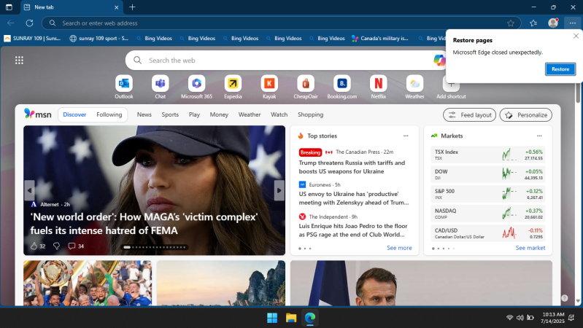Click See more under Top stories
This screenshot has width=583, height=328.
click(399, 248)
